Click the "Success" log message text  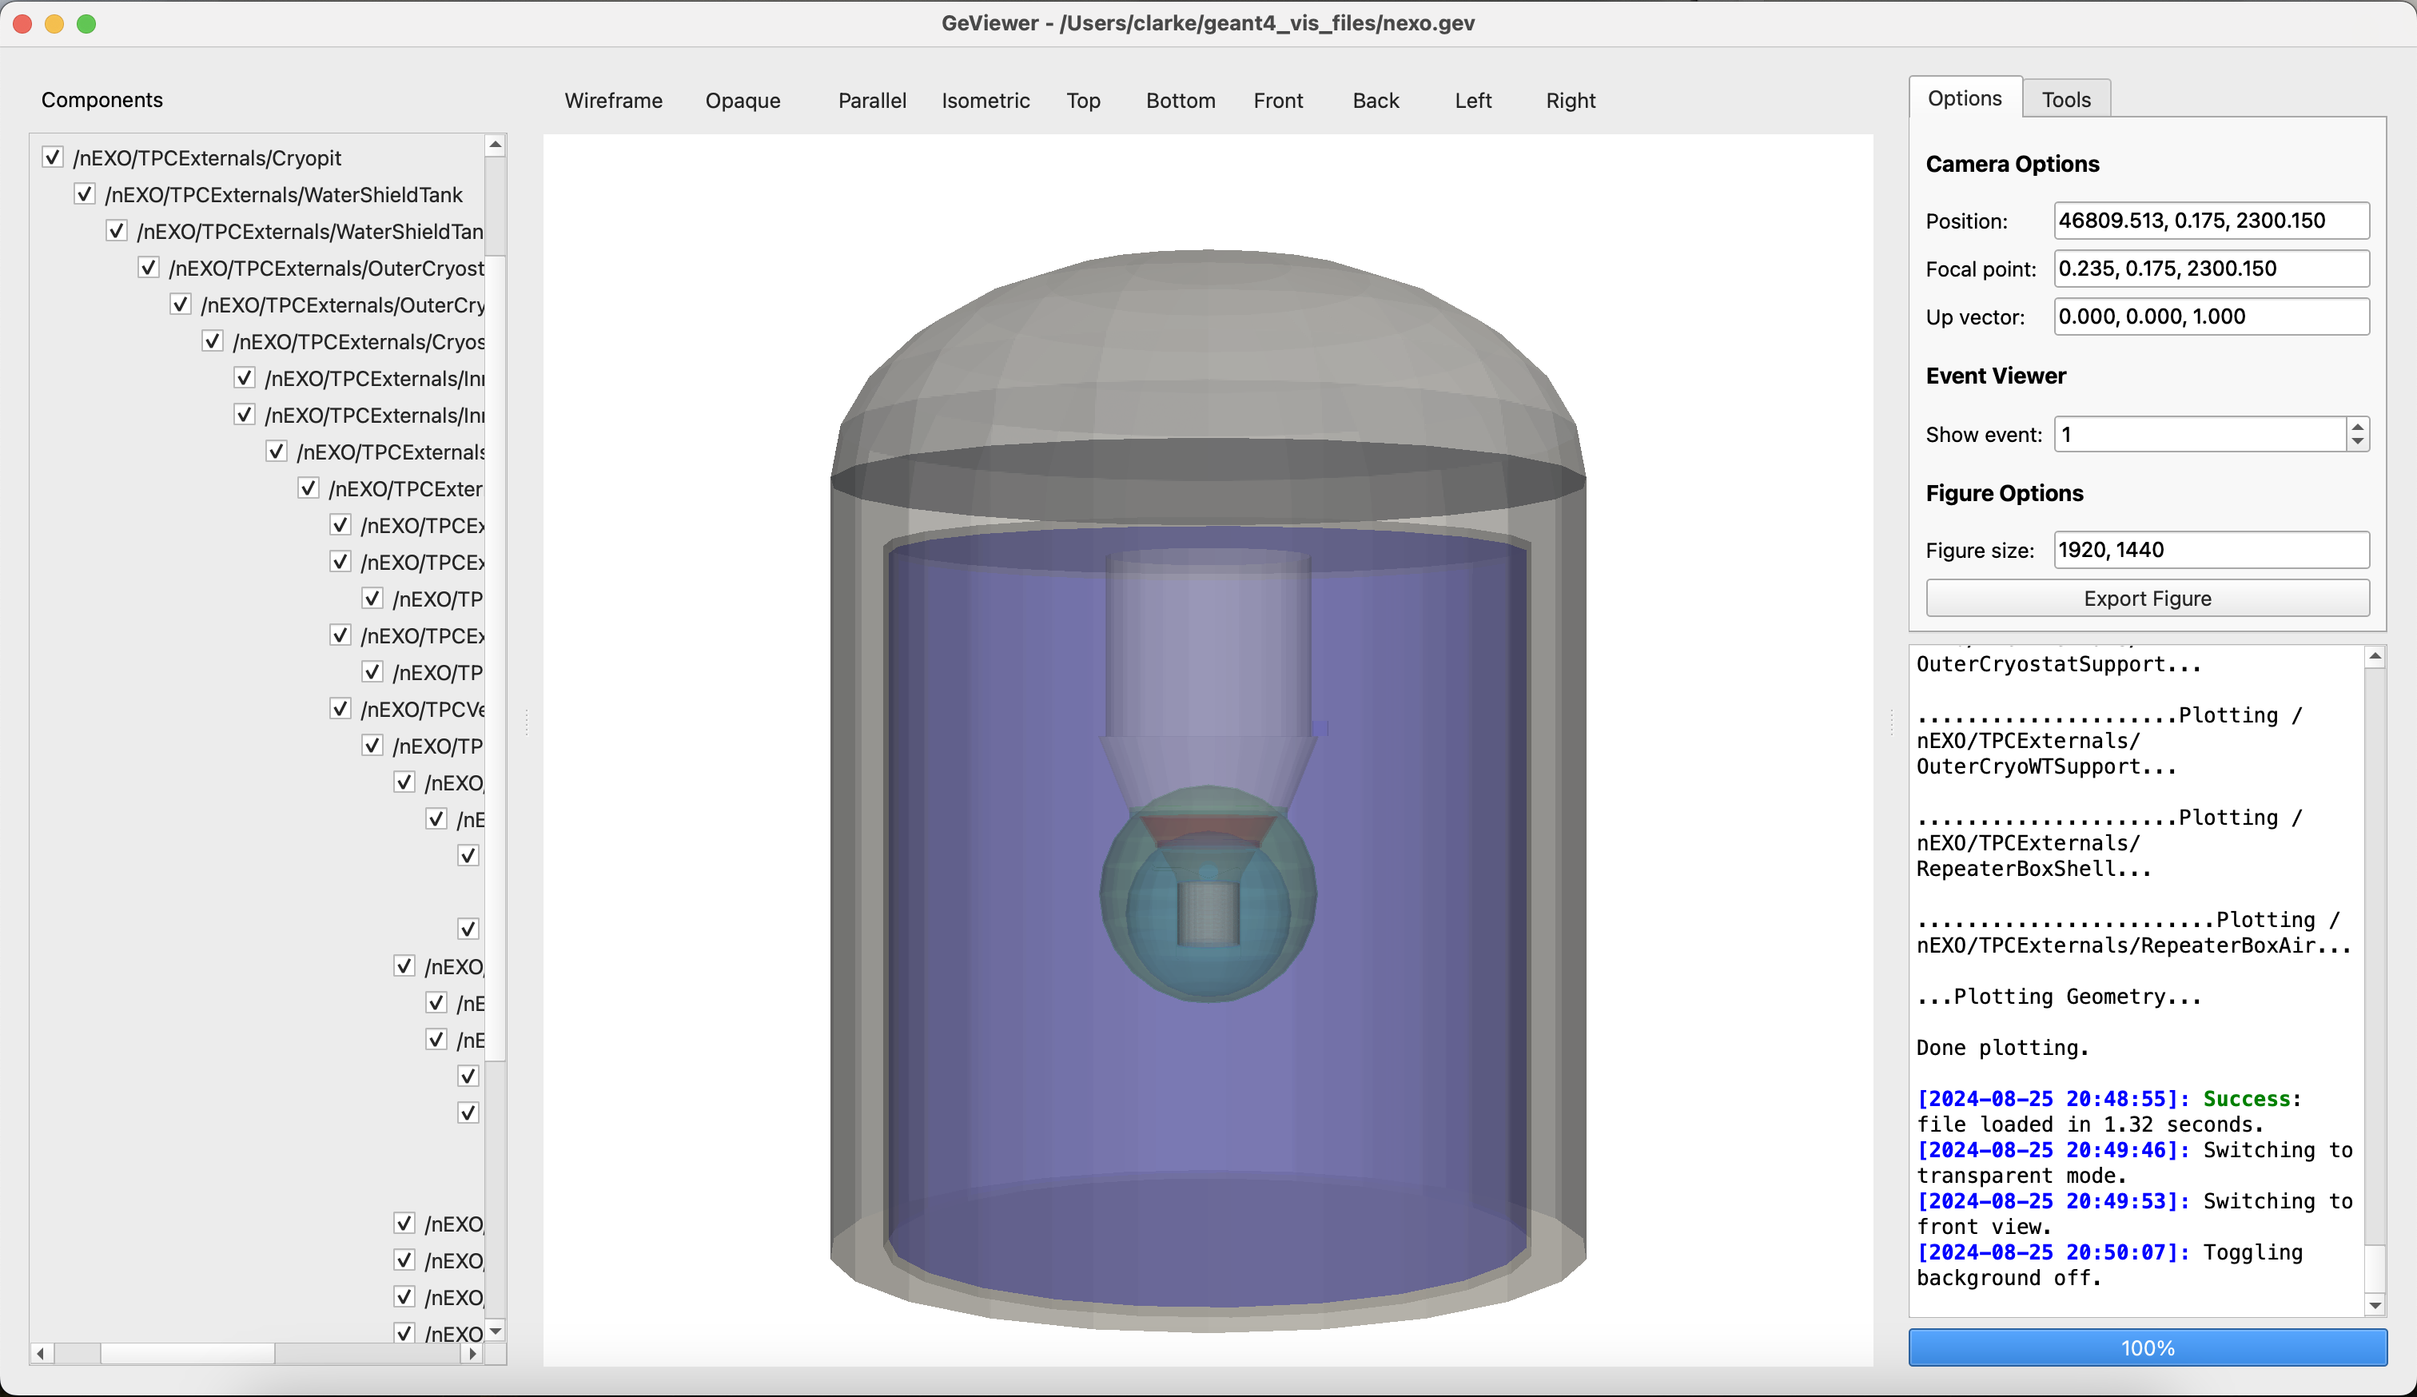click(2248, 1099)
